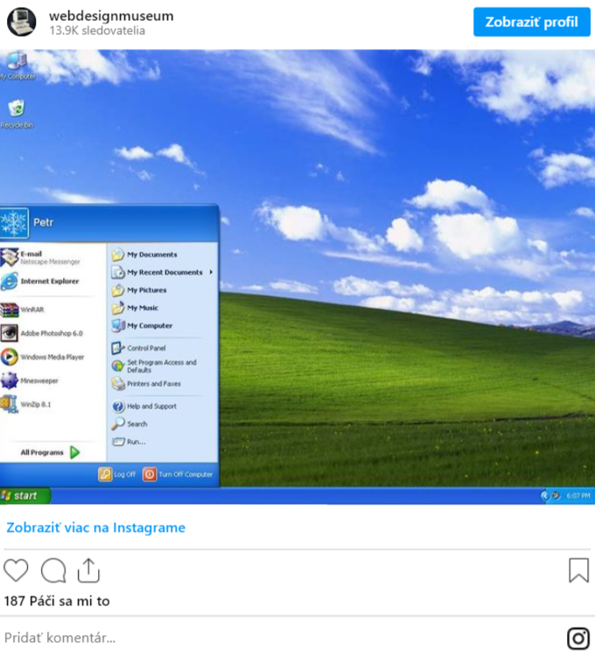Screen dimensions: 595x656
Task: Open the My Pictures folder icon
Action: pos(118,290)
